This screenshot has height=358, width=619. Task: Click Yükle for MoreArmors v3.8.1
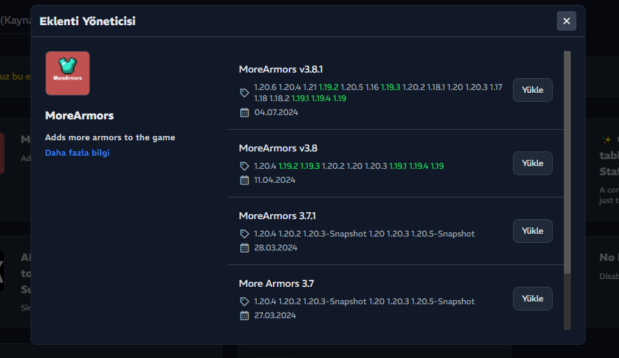(532, 90)
